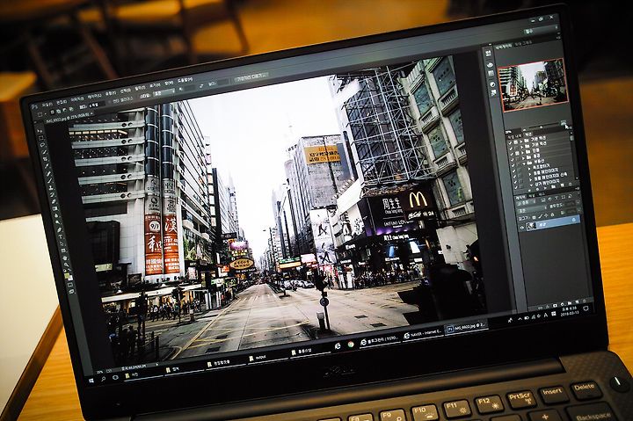This screenshot has width=633, height=421.
Task: Select the Lasso tool in the toolbox
Action: [x=42, y=145]
